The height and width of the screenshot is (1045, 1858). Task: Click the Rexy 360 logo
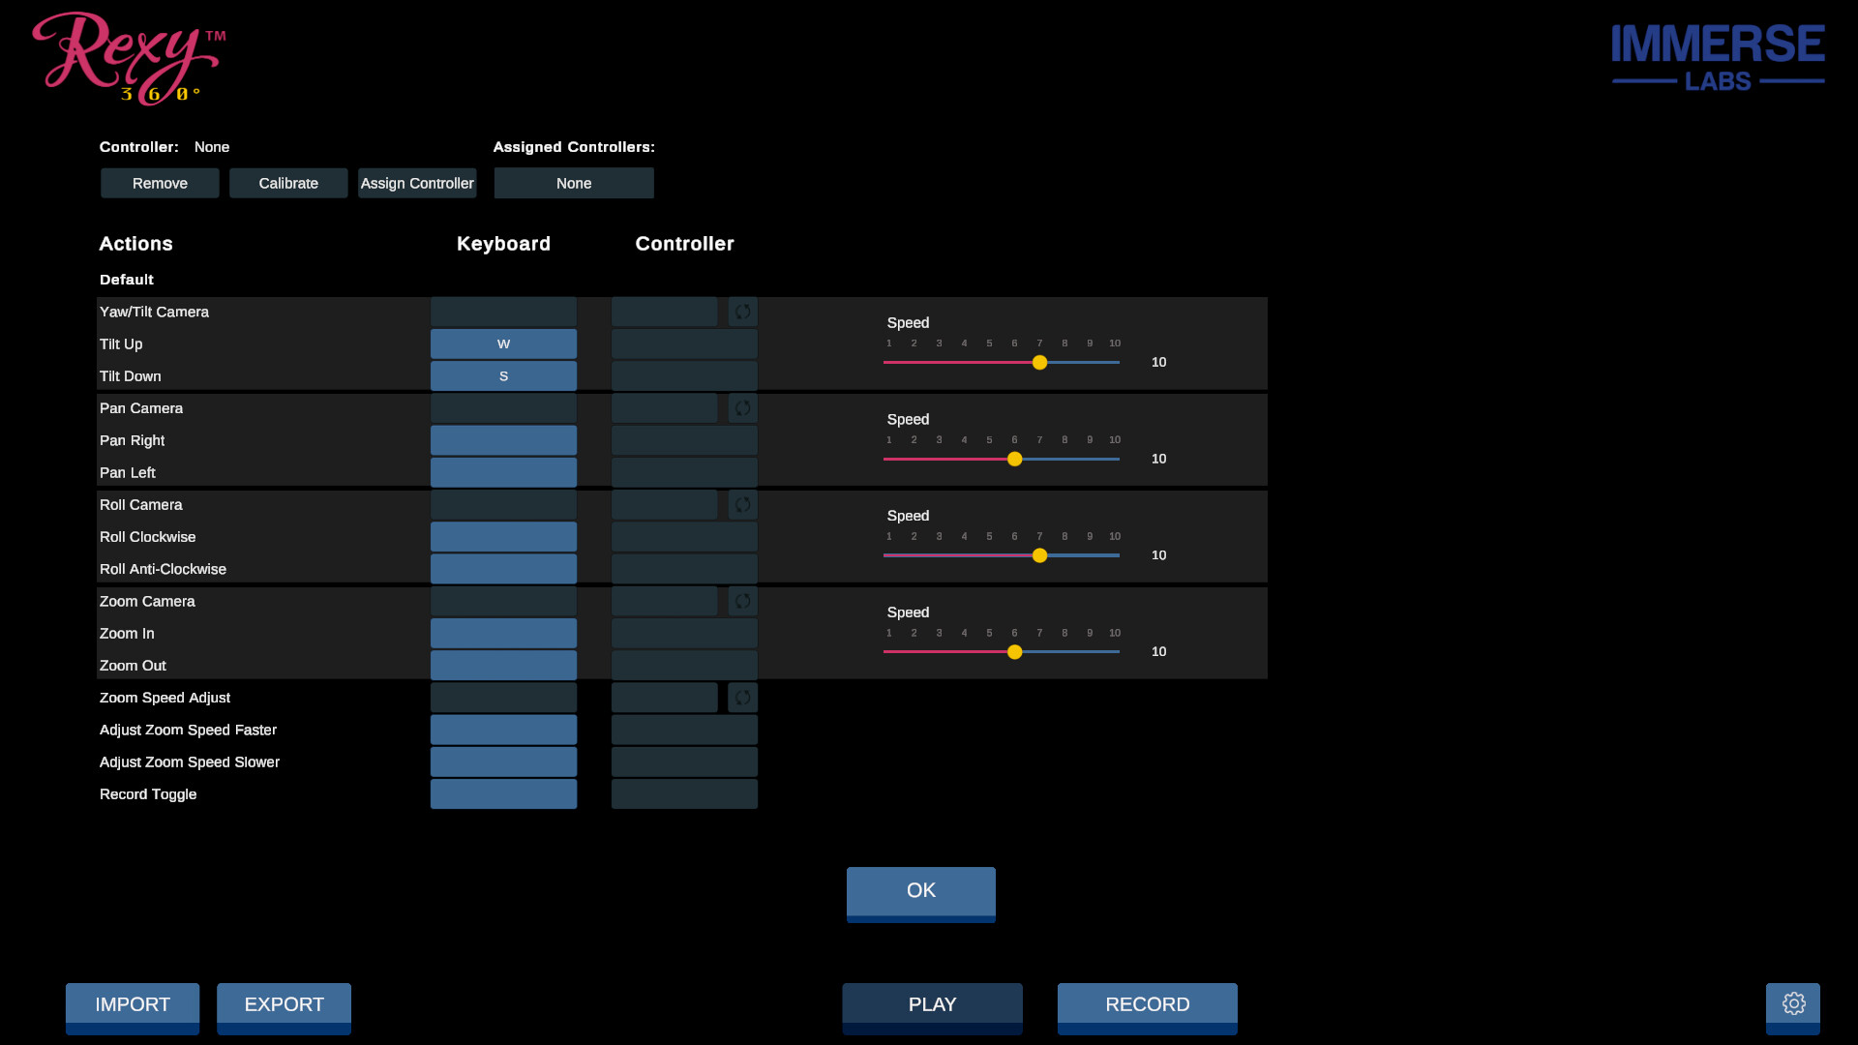click(128, 58)
